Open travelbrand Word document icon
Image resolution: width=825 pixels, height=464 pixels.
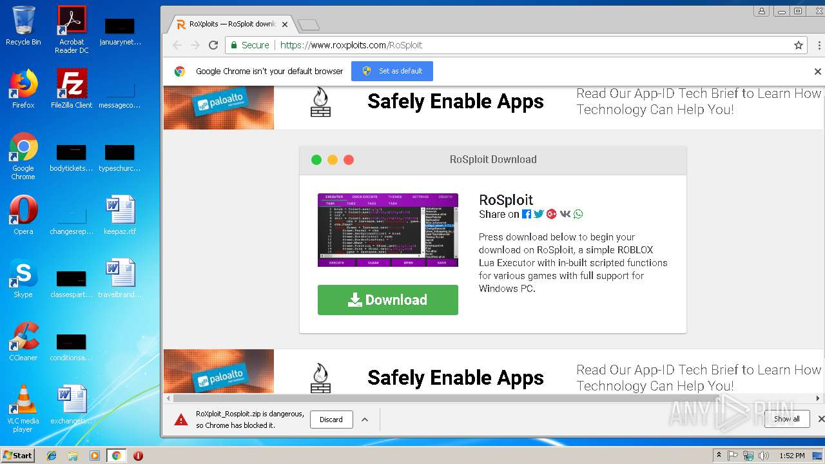[120, 278]
